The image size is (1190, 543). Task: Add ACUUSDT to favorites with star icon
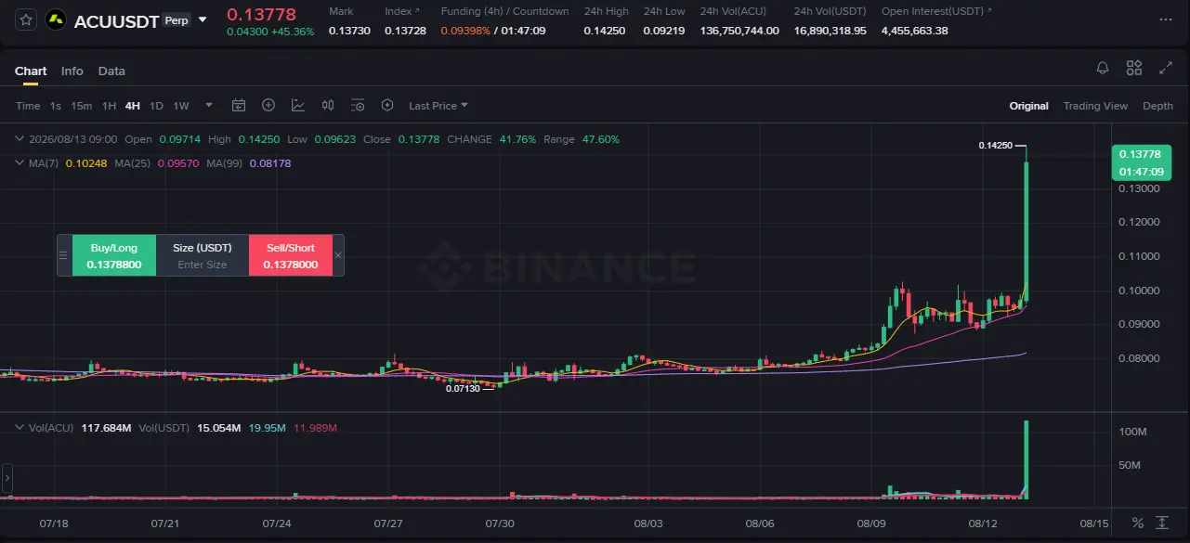click(x=26, y=19)
